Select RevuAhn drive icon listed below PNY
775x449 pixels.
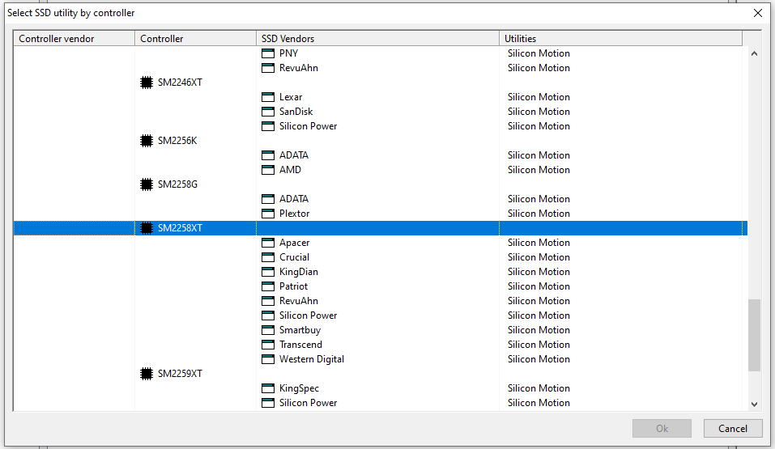point(268,68)
